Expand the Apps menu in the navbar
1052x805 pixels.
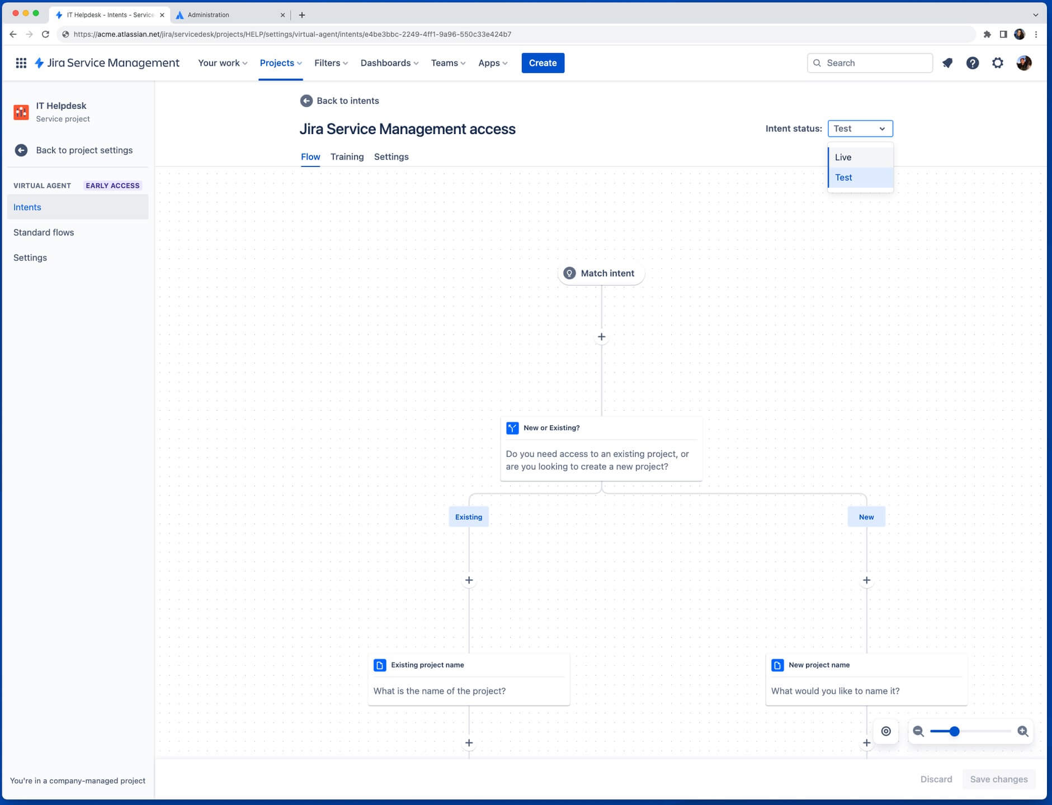(492, 63)
